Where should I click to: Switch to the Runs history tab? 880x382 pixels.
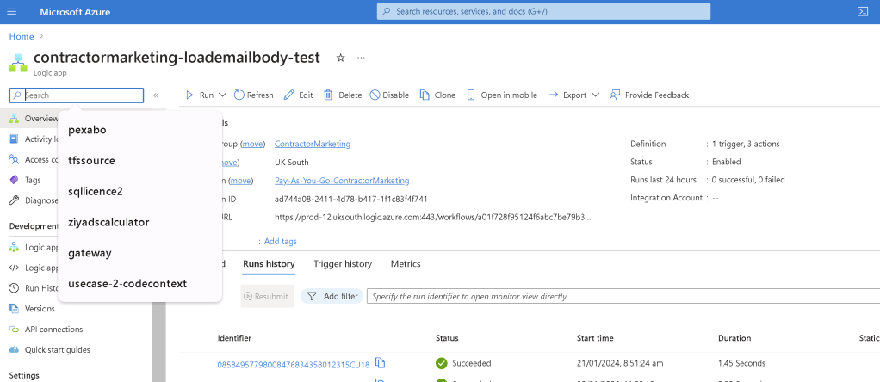tap(269, 263)
